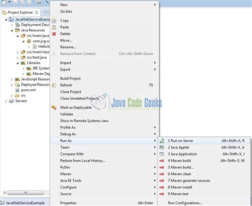Choose Go Into from context menu

coord(105,12)
